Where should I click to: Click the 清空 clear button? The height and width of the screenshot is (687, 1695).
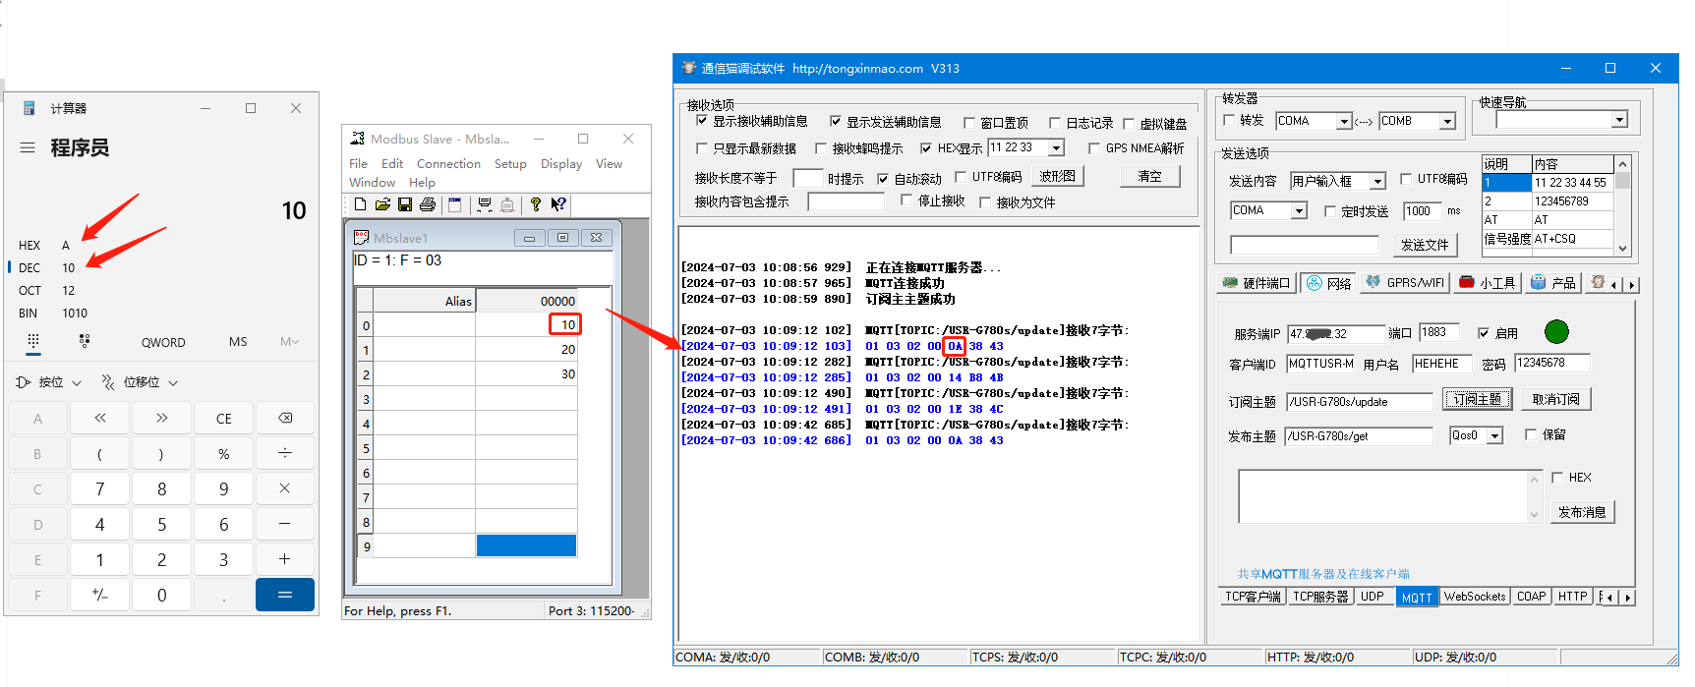click(1149, 177)
